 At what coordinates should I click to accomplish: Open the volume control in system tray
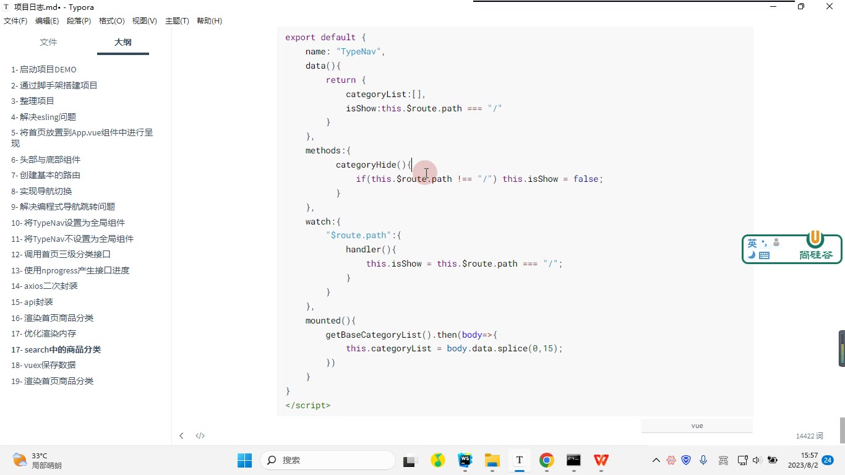(x=757, y=460)
